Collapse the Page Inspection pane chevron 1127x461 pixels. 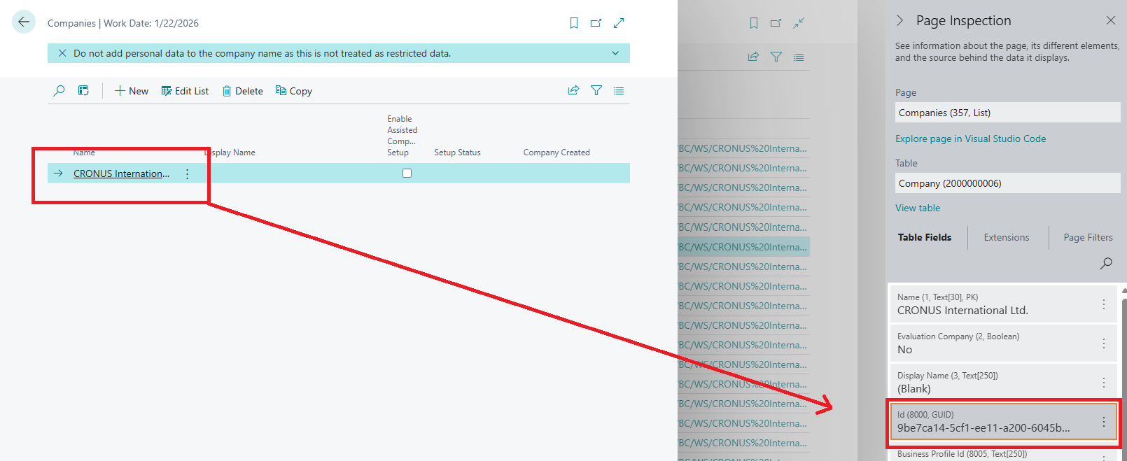click(900, 21)
